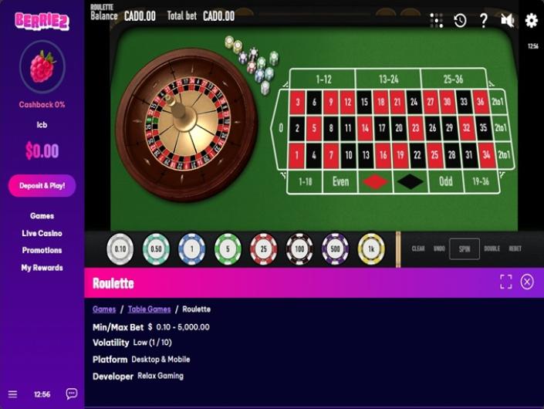Viewport: 544px width, 409px height.
Task: Open the game history clock icon
Action: tap(460, 21)
